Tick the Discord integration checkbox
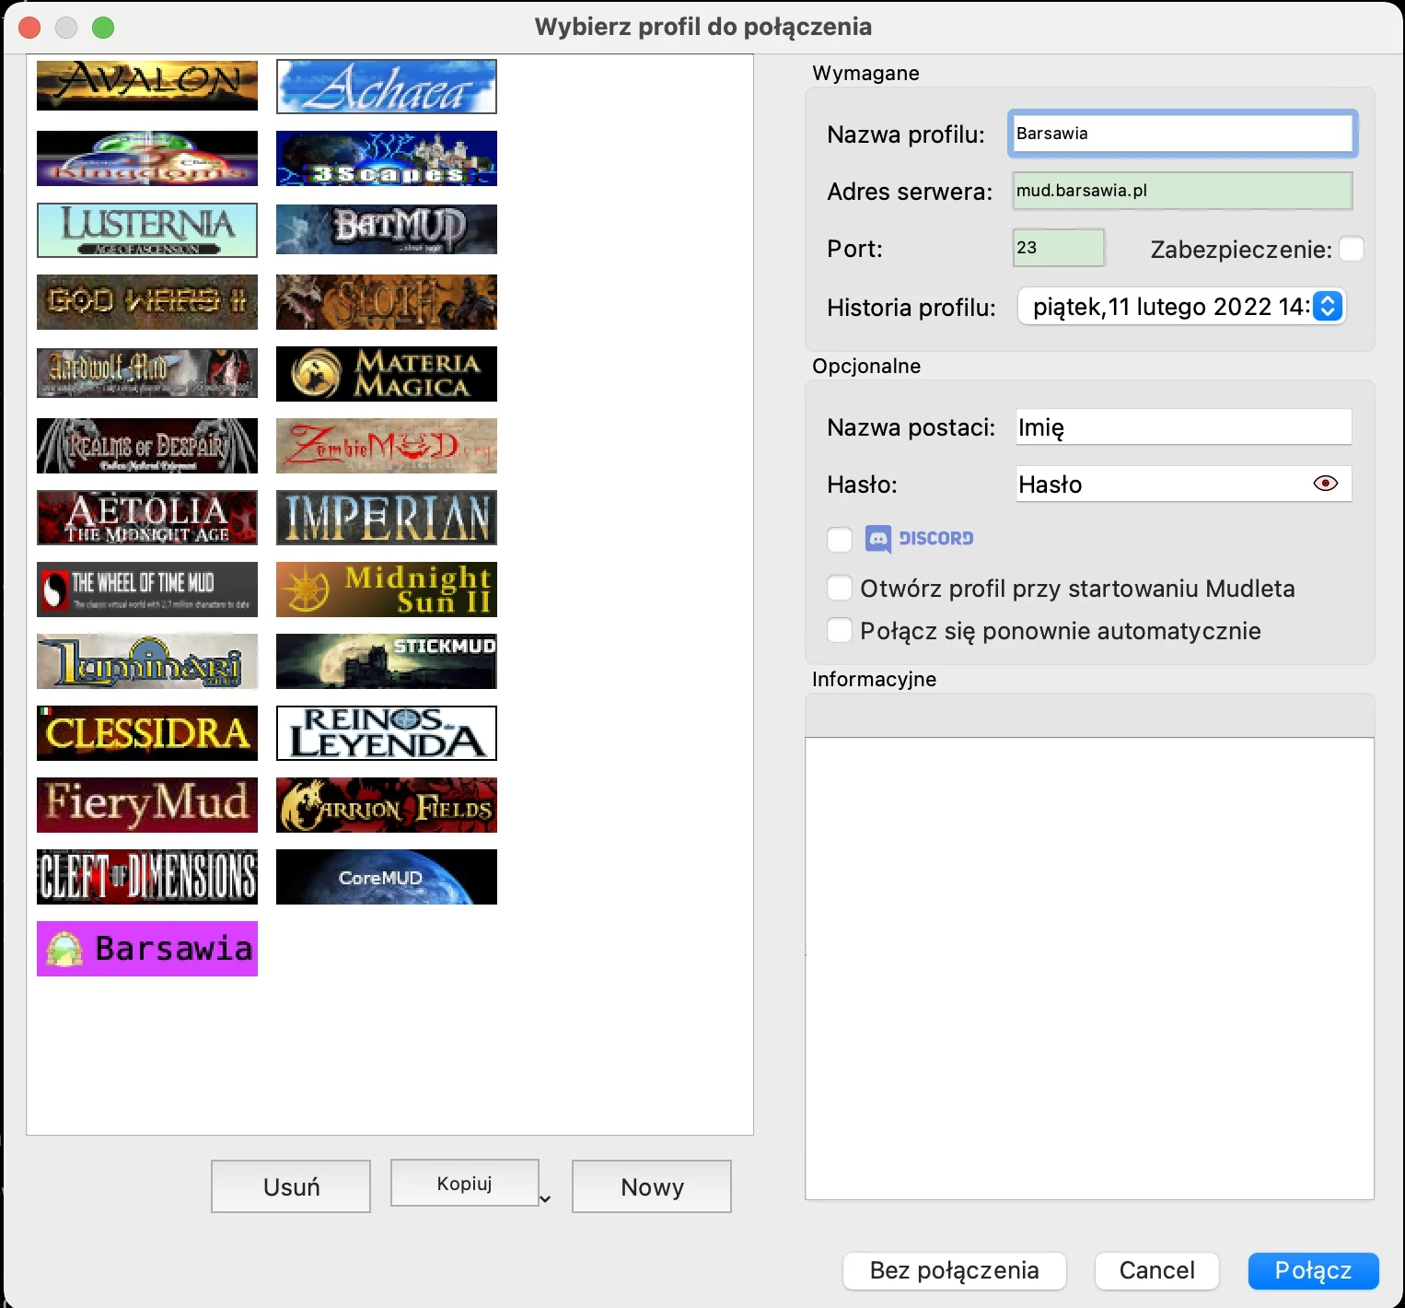The image size is (1405, 1308). (x=840, y=539)
